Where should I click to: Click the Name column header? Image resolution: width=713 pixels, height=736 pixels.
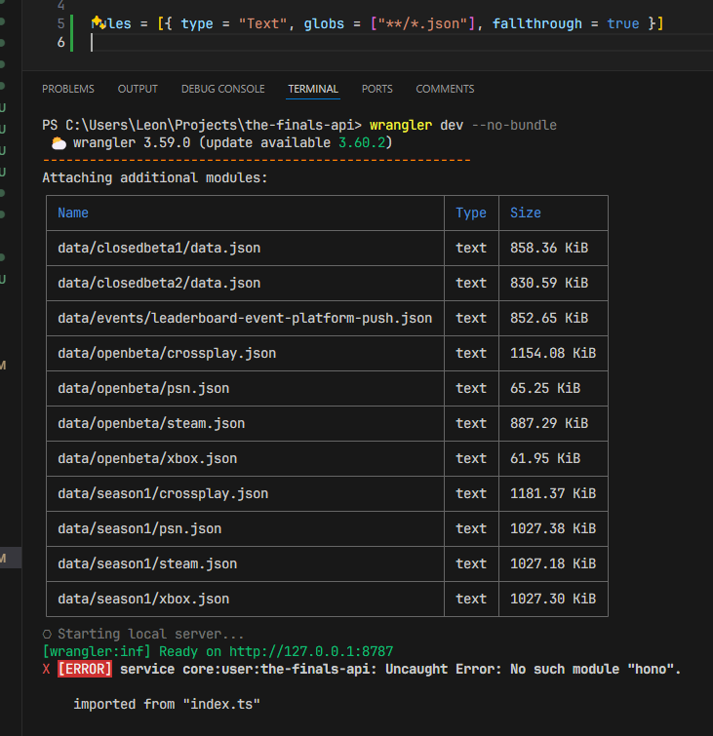[73, 213]
